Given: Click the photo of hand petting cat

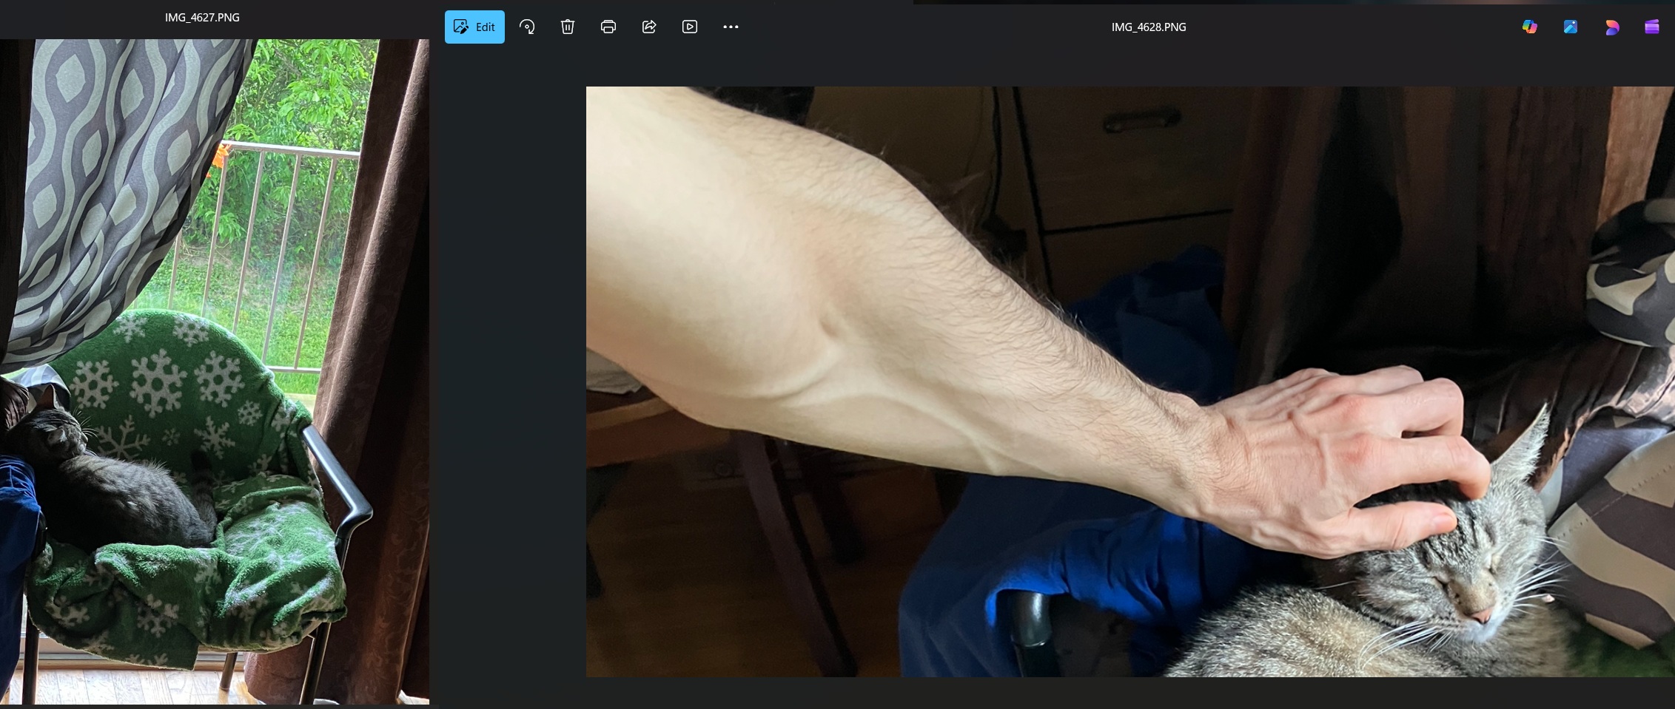Looking at the screenshot, I should [1130, 381].
